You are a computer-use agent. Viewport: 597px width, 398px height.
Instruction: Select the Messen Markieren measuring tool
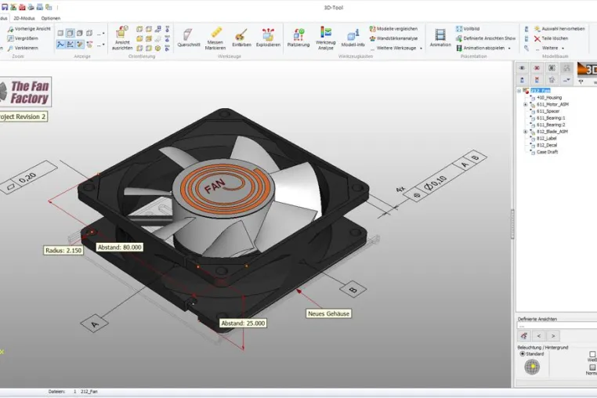coord(215,38)
